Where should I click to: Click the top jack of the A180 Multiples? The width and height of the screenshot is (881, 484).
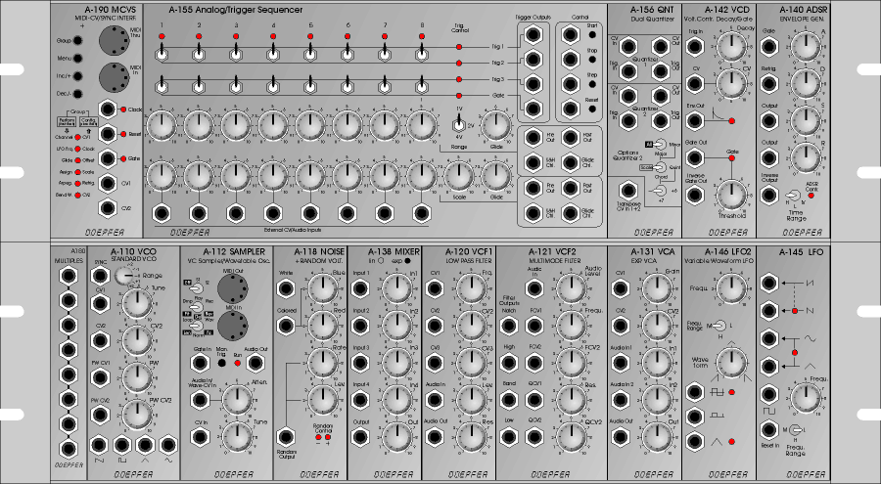pyautogui.click(x=69, y=276)
